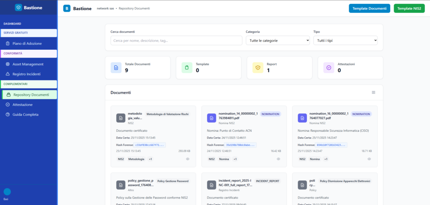Click the Bastione shield logo in sidebar
The image size is (430, 205).
[18, 8]
